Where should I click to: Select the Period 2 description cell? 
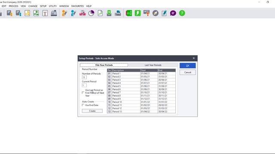point(126,77)
